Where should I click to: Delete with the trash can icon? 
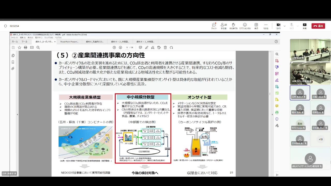[x=165, y=48]
